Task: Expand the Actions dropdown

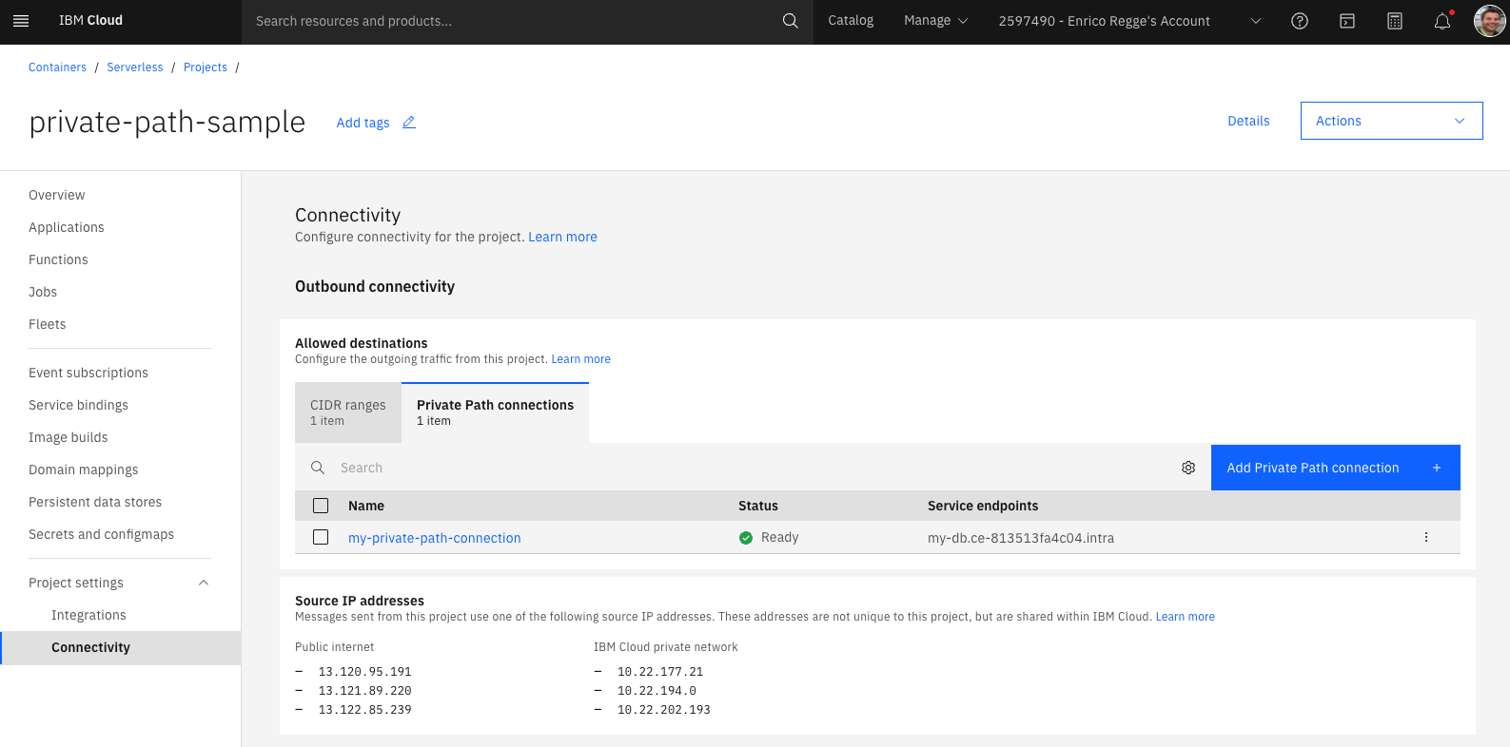Action: 1390,121
